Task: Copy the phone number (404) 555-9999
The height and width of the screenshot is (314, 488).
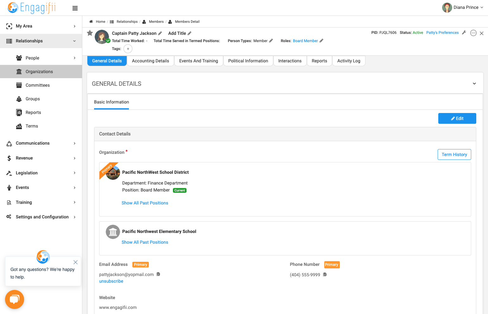Action: coord(325,274)
